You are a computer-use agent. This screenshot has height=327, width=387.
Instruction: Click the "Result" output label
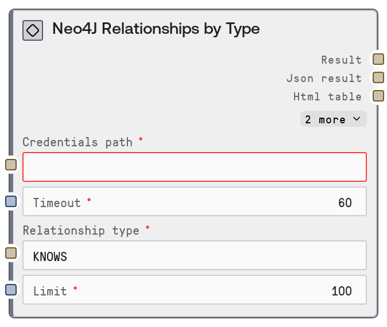[x=341, y=60]
